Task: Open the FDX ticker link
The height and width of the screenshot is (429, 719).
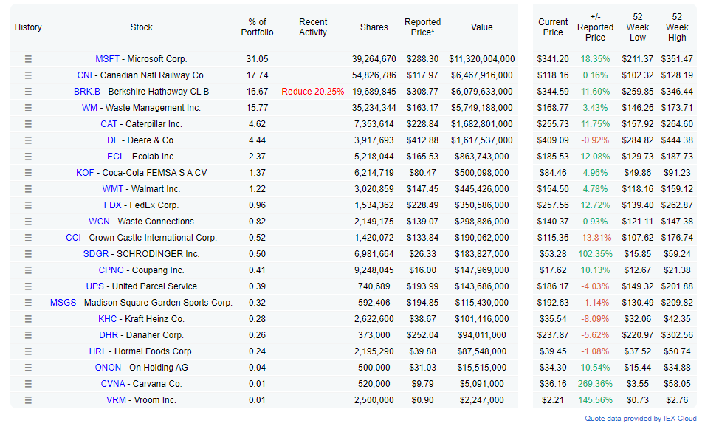Action: pos(112,205)
